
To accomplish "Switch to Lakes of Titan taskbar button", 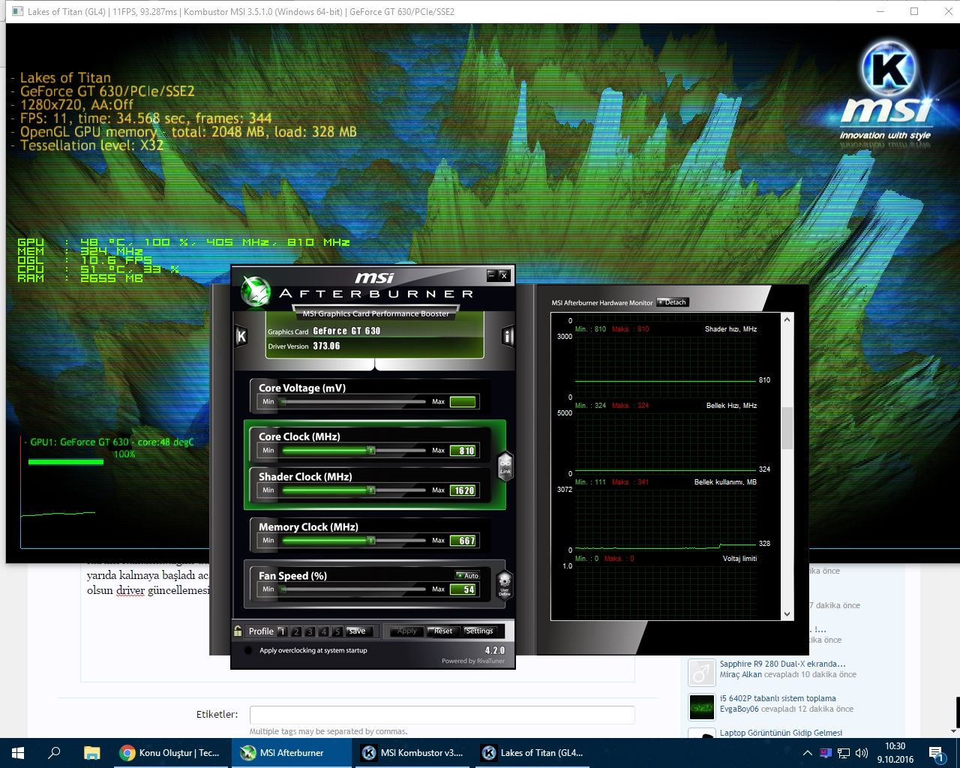I will [x=532, y=753].
